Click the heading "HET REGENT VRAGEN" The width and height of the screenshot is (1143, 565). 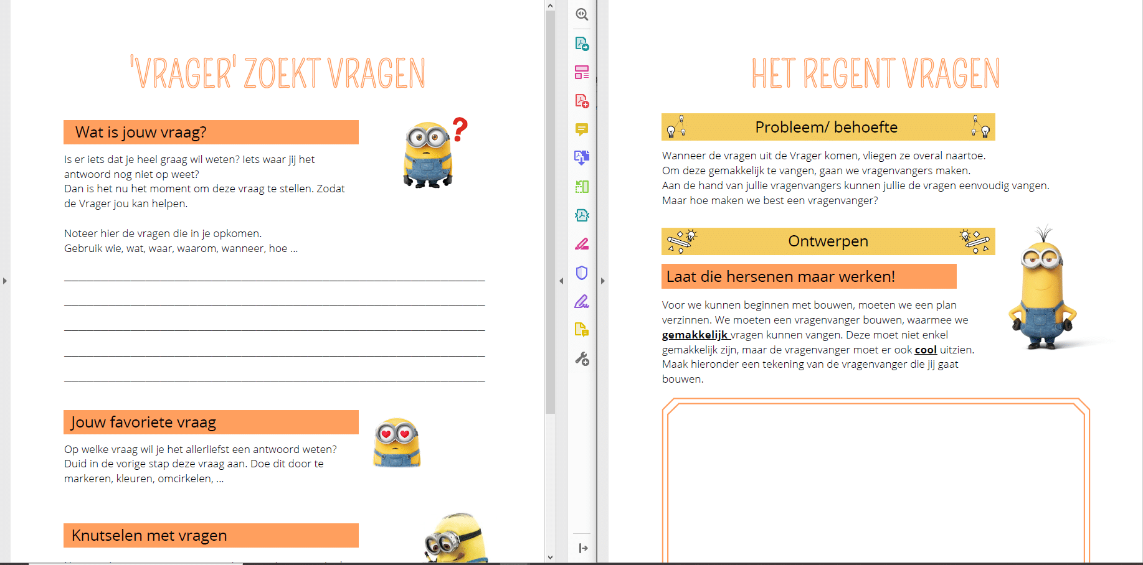[x=876, y=73]
